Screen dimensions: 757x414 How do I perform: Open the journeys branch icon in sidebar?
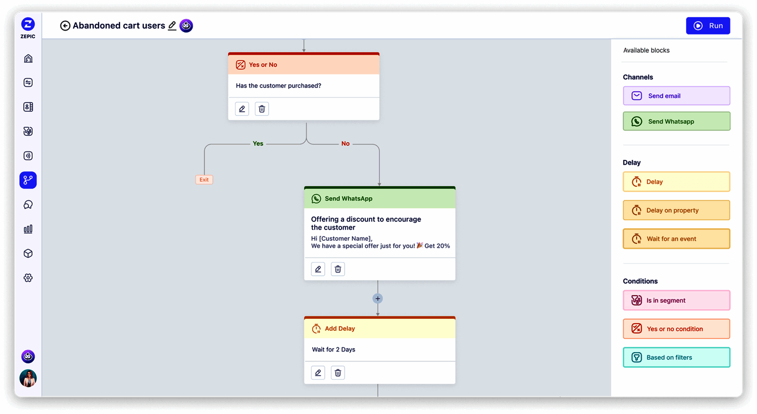[x=28, y=180]
